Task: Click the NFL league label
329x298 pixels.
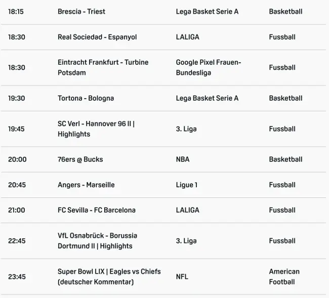Action: [182, 277]
